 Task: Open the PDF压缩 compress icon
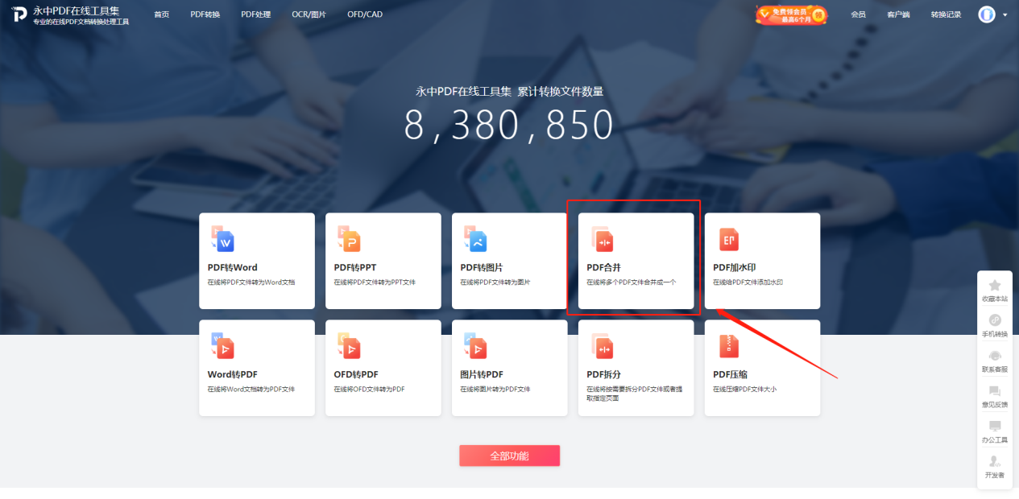pos(728,346)
